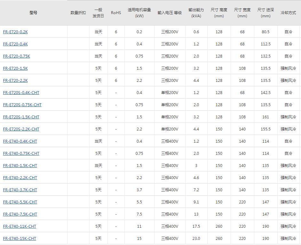Select the 142.5 depth value cell
Image resolution: width=301 pixels, height=245 pixels.
point(266,93)
